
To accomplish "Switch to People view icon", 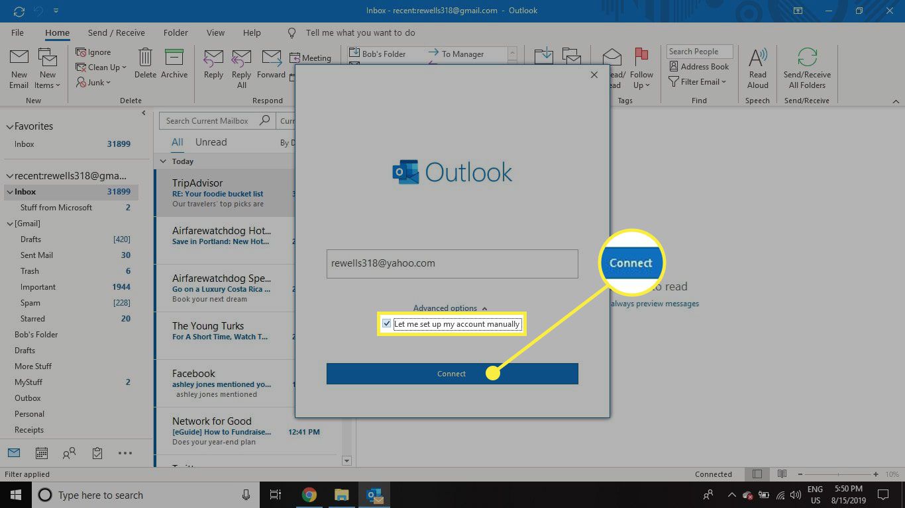I will coord(69,453).
